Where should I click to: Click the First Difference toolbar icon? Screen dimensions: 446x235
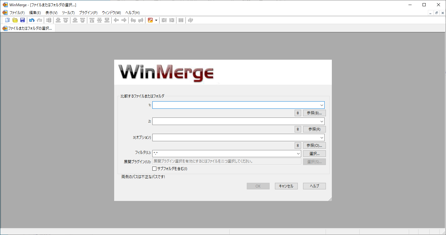pos(92,20)
